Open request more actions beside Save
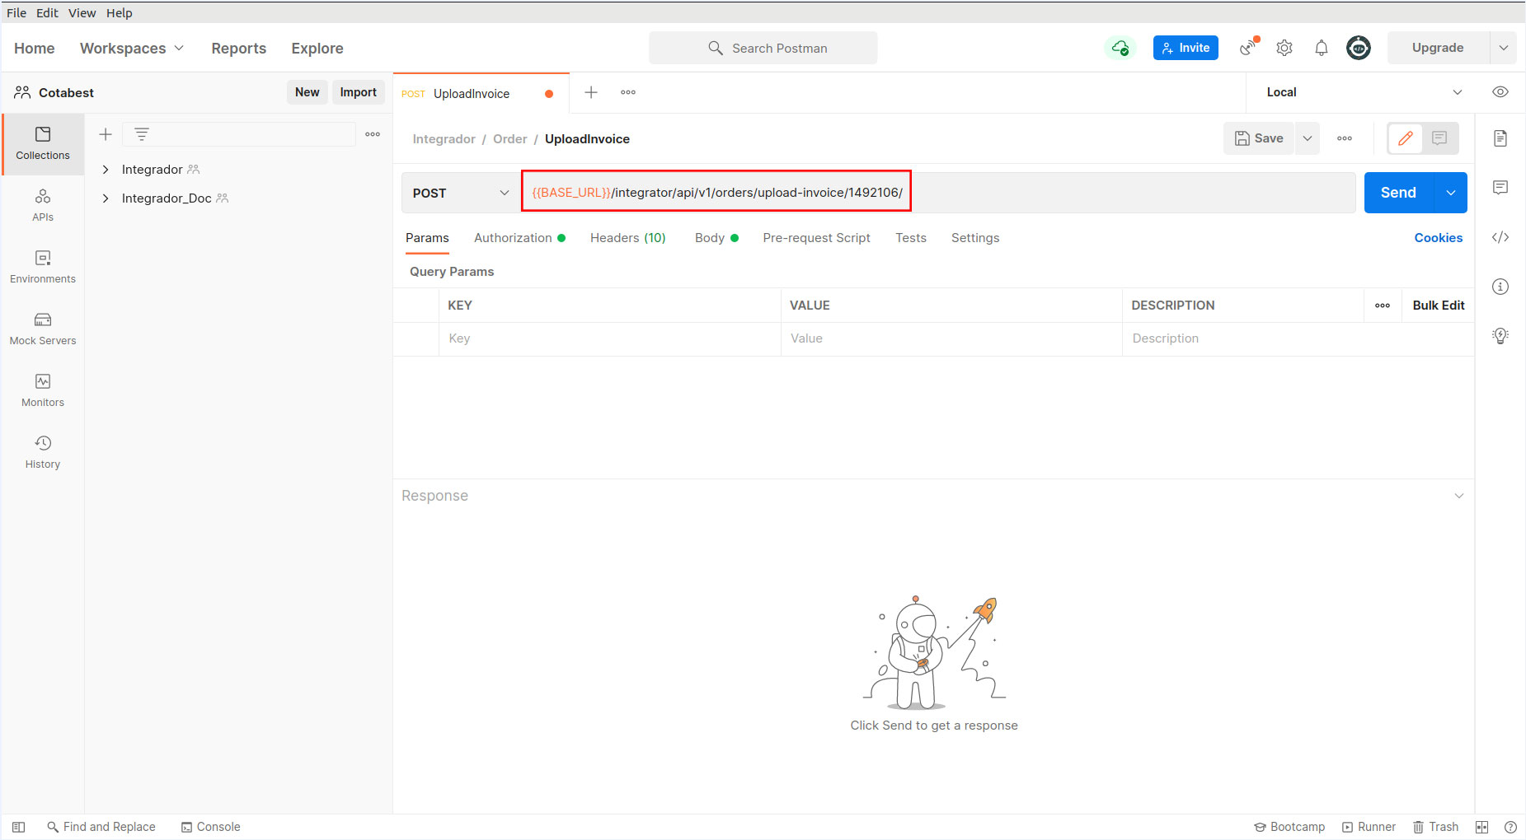Image resolution: width=1526 pixels, height=840 pixels. coord(1345,138)
